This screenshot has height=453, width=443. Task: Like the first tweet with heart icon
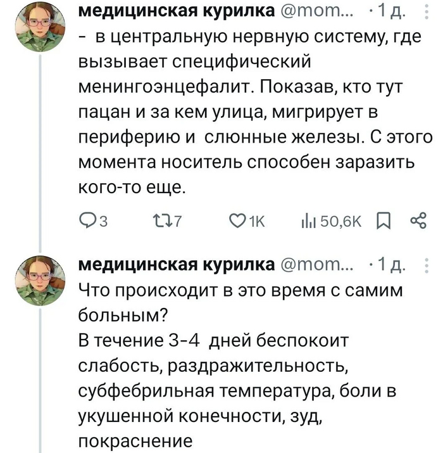238,222
